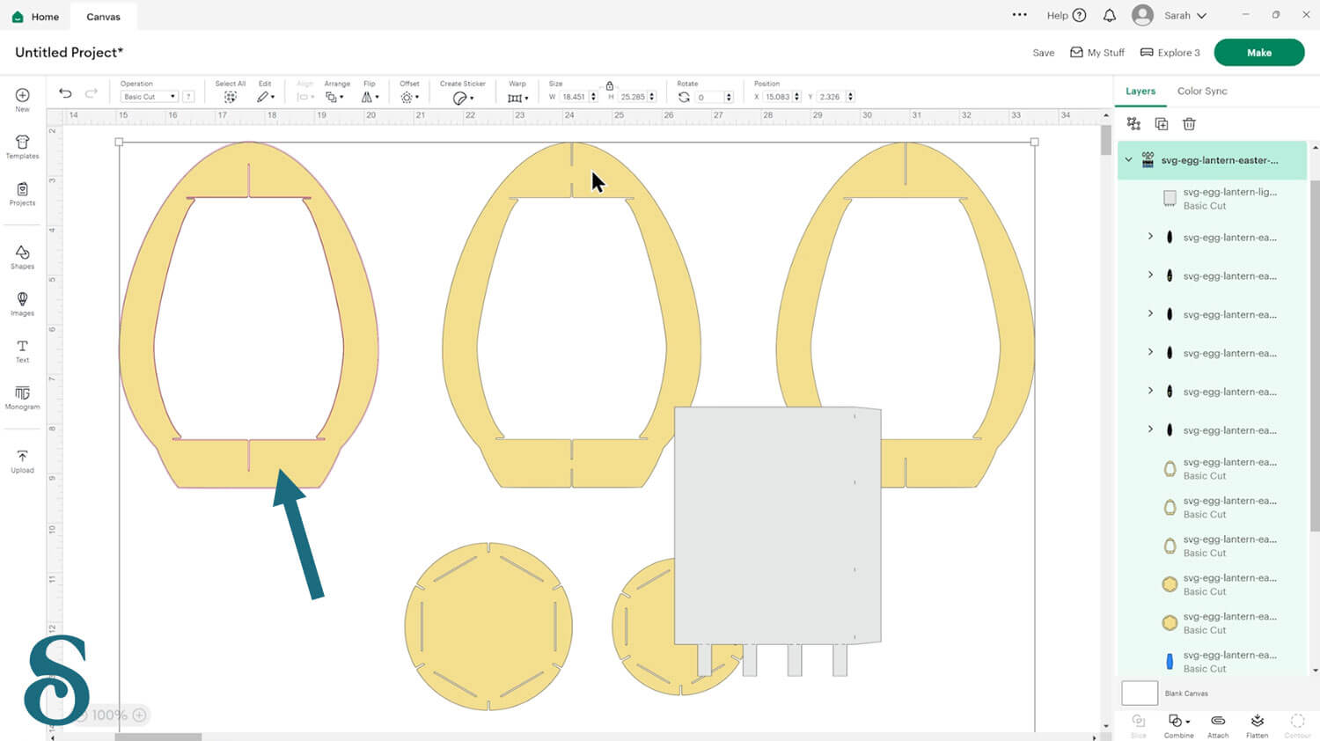Screen dimensions: 1320x741
Task: Open the three-dots more menu
Action: click(x=1019, y=15)
